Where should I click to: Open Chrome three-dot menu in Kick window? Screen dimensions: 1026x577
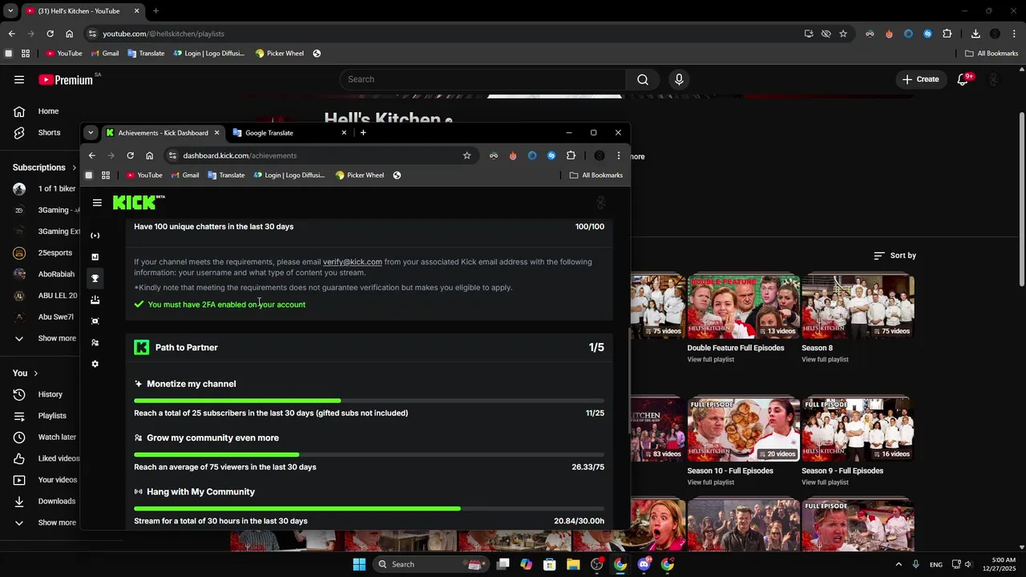(619, 155)
